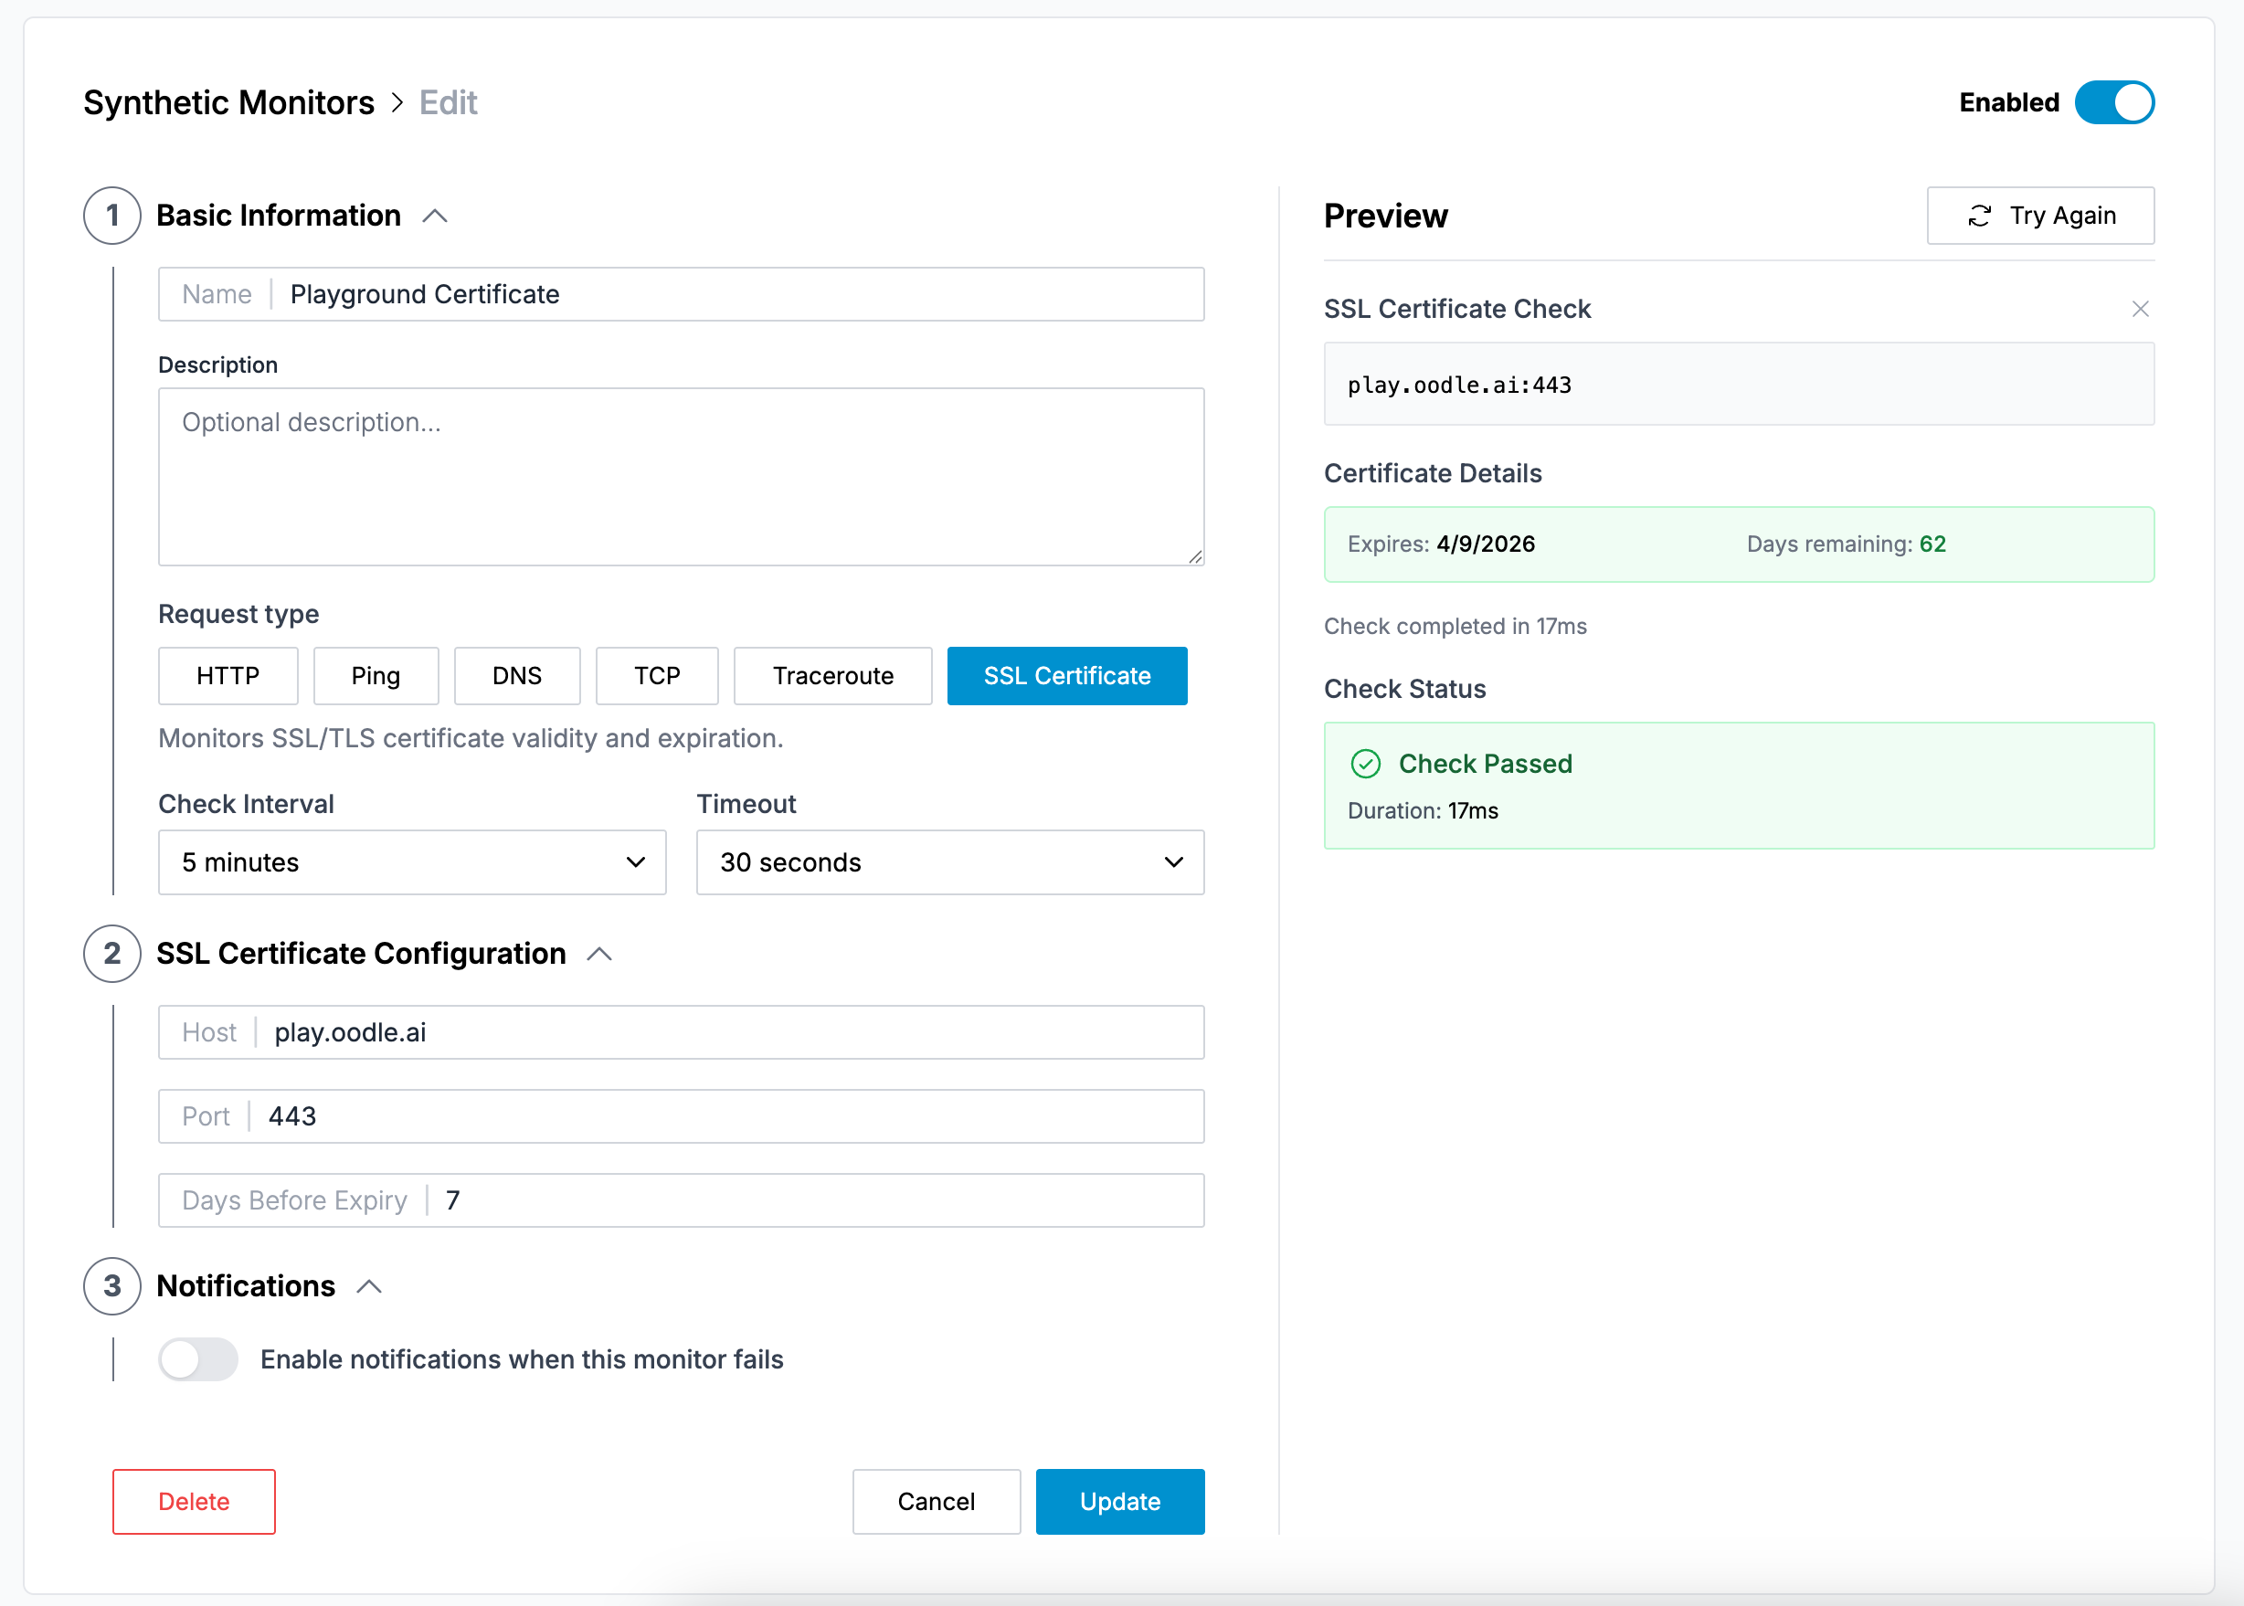This screenshot has height=1606, width=2244.
Task: Click the red Delete button
Action: 194,1501
